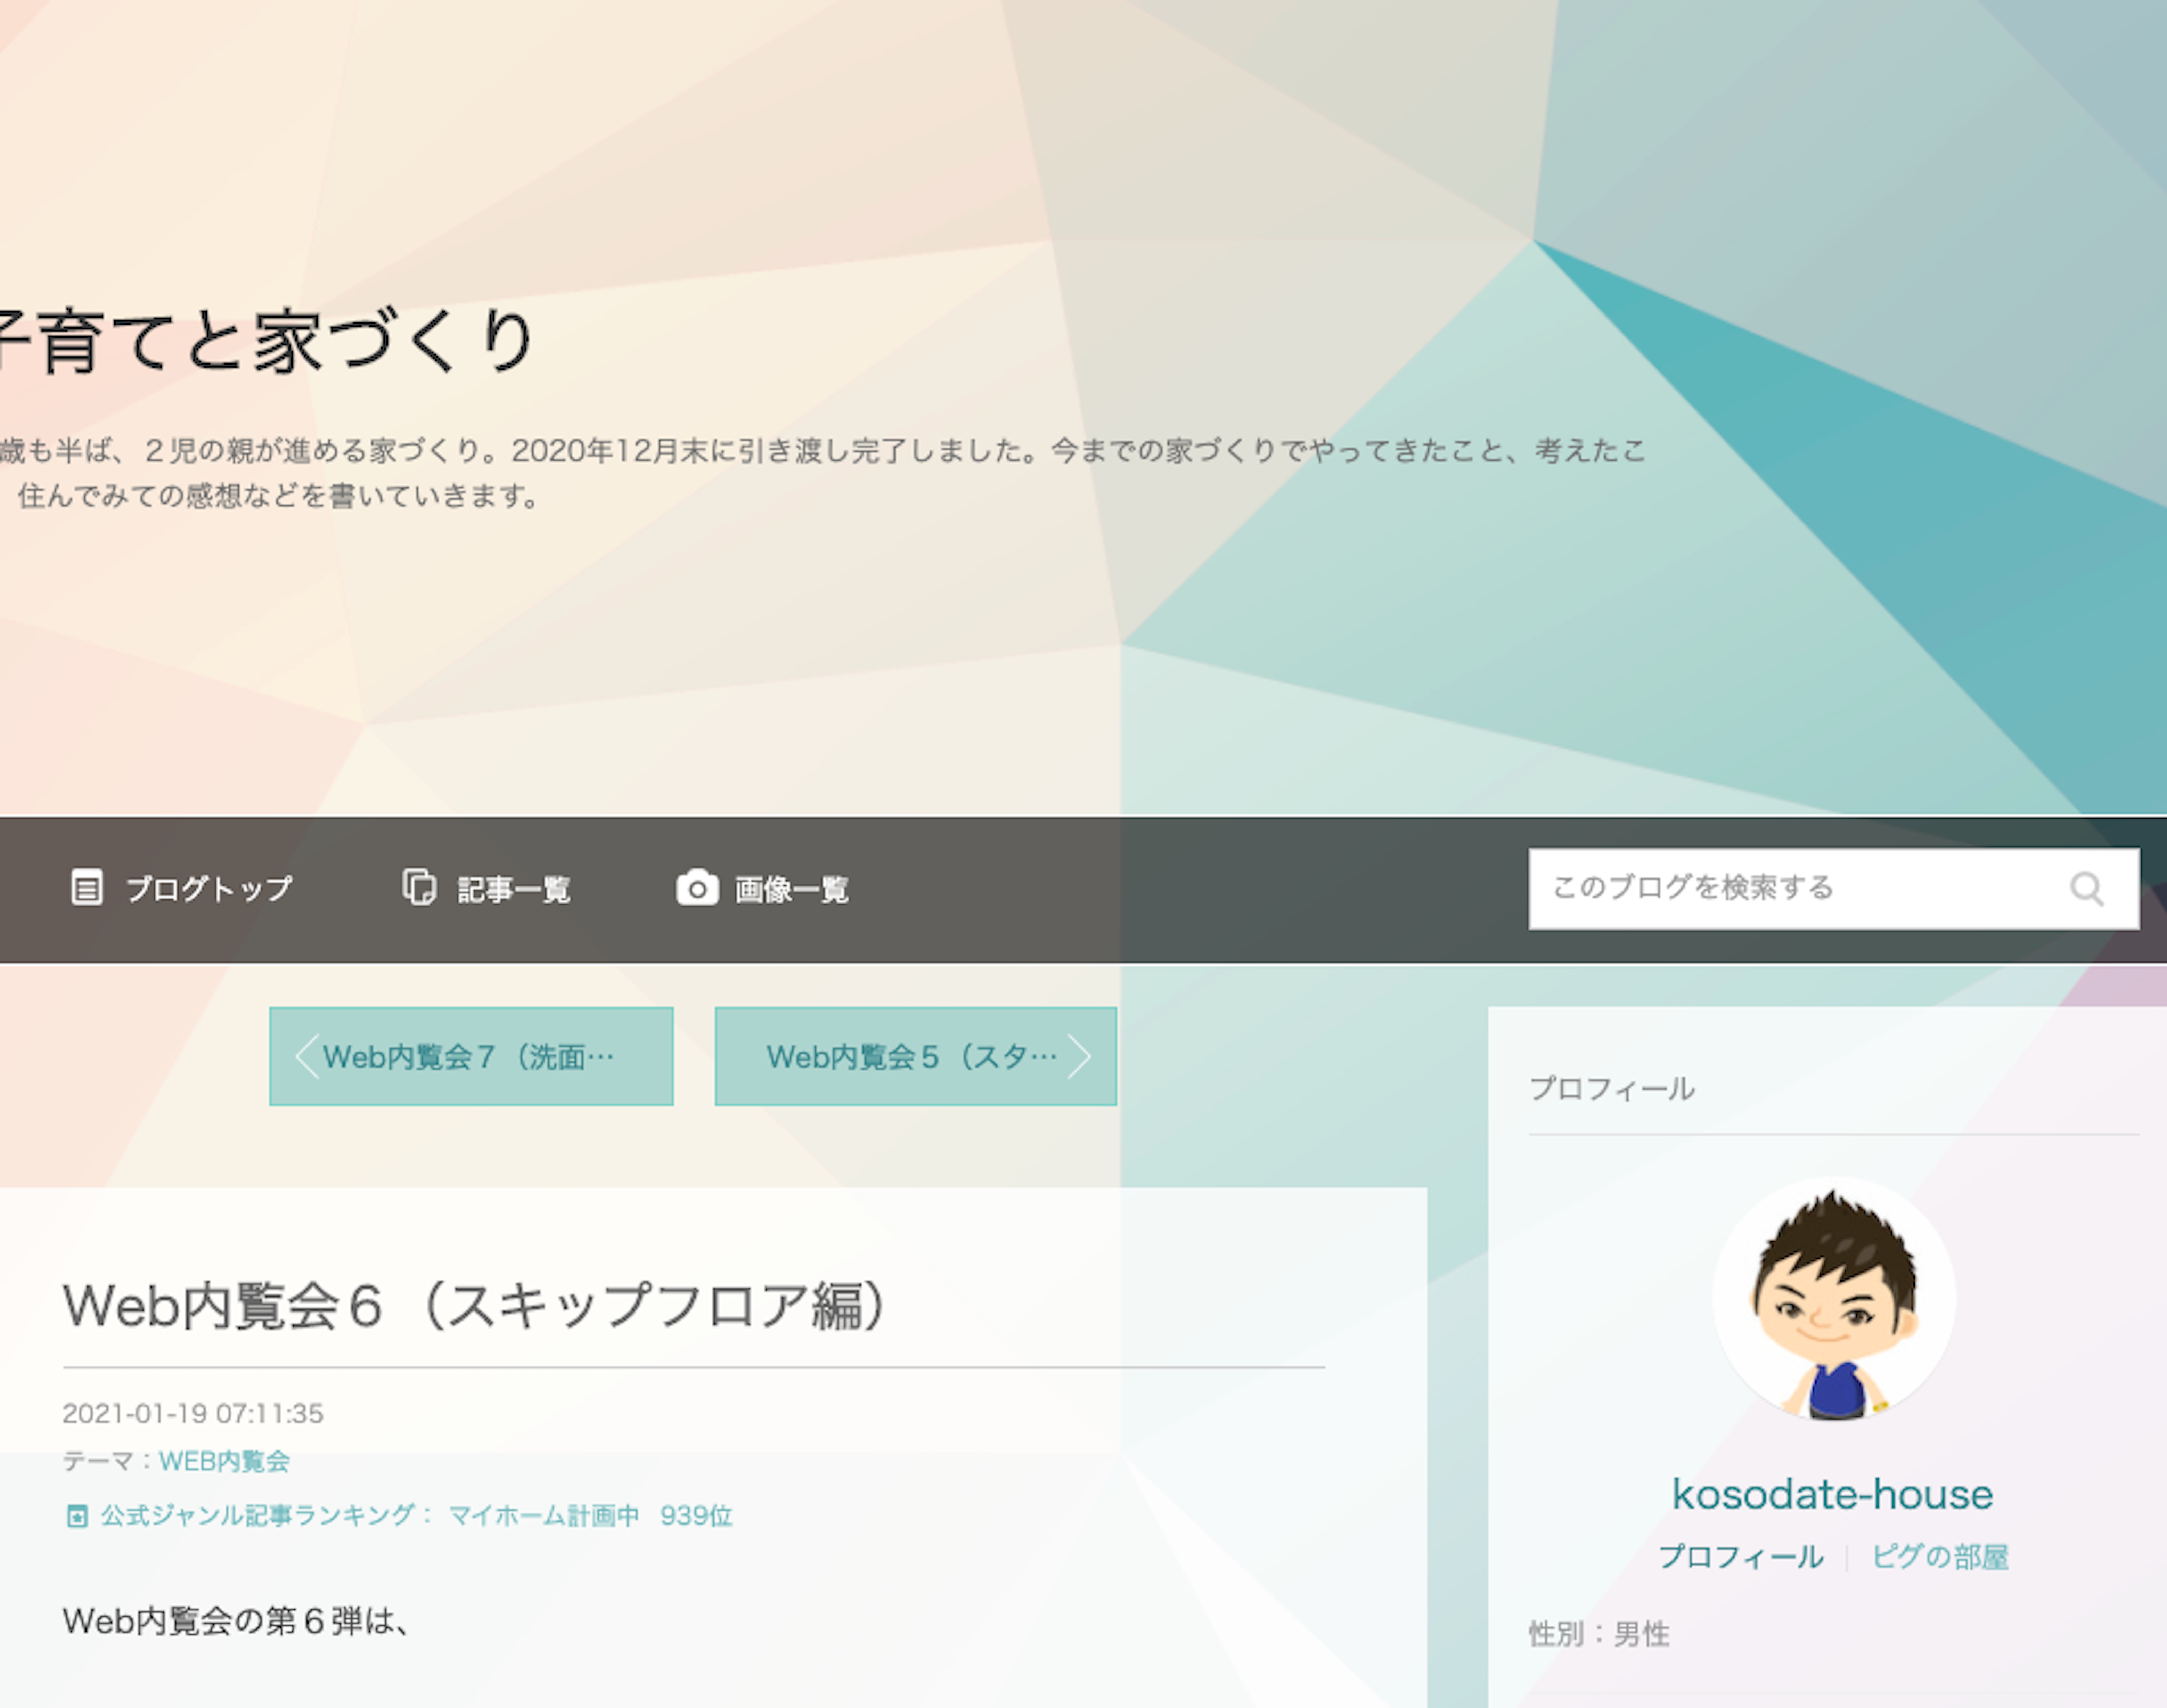
Task: Select the 性別：男性 profile text
Action: [x=1599, y=1634]
